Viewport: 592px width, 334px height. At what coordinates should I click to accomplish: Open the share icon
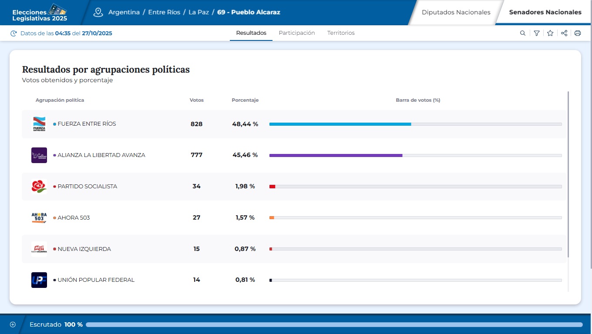click(564, 33)
